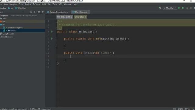The width and height of the screenshot is (195, 110).
Task: Start debugging with the Debug bug icon
Action: tap(183, 8)
